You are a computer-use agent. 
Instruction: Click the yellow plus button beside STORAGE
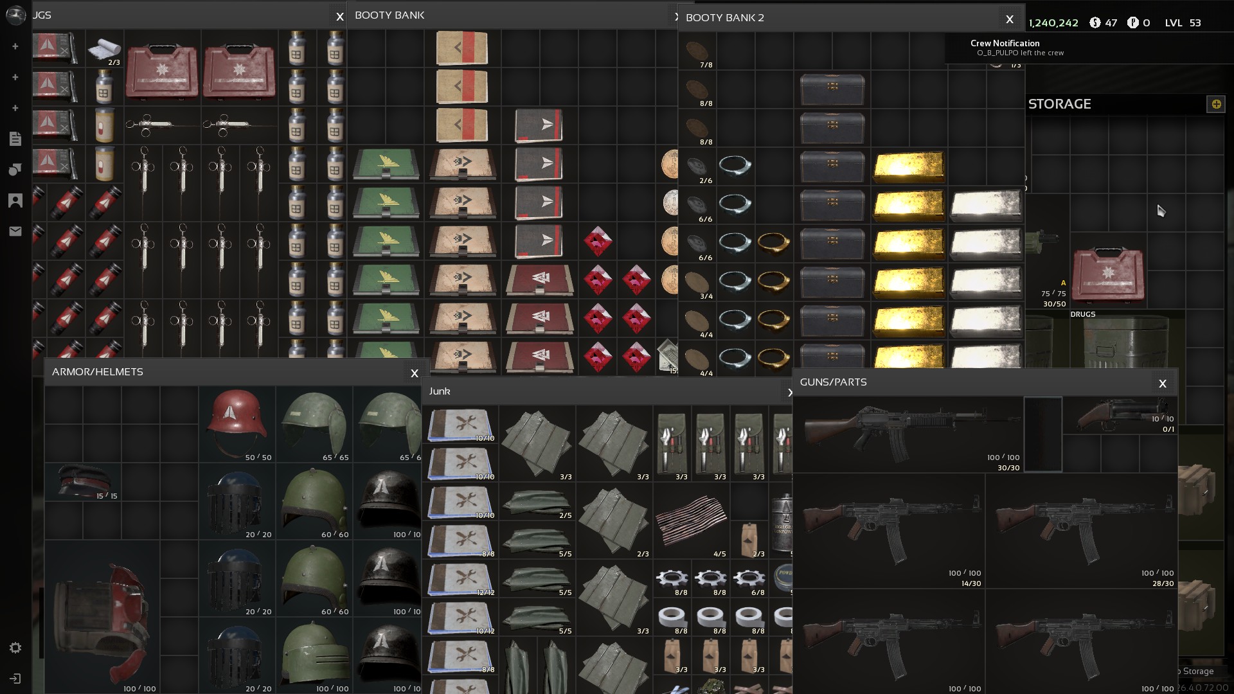click(x=1216, y=104)
